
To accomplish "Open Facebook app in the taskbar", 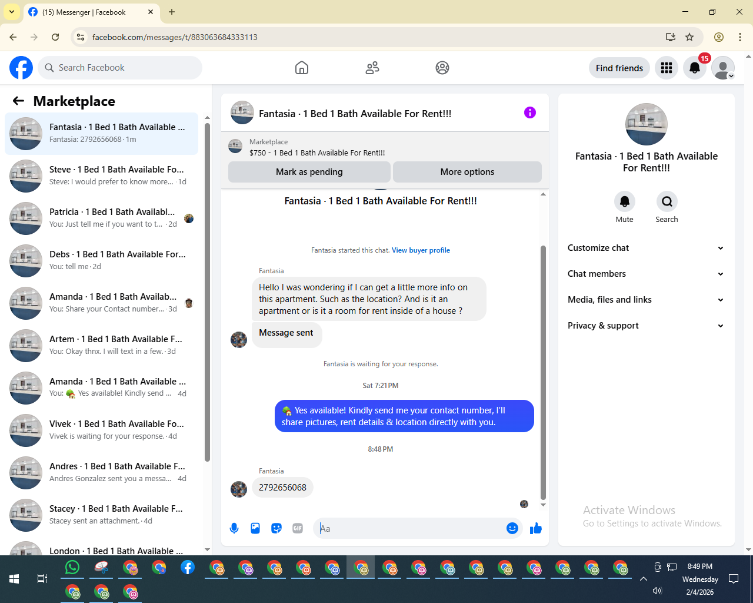I will [x=188, y=568].
